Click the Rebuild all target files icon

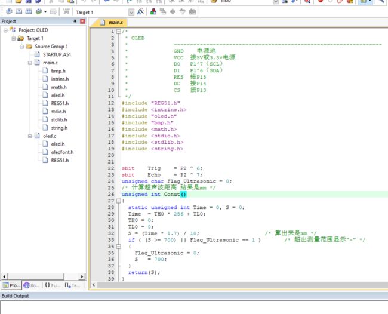click(x=29, y=11)
